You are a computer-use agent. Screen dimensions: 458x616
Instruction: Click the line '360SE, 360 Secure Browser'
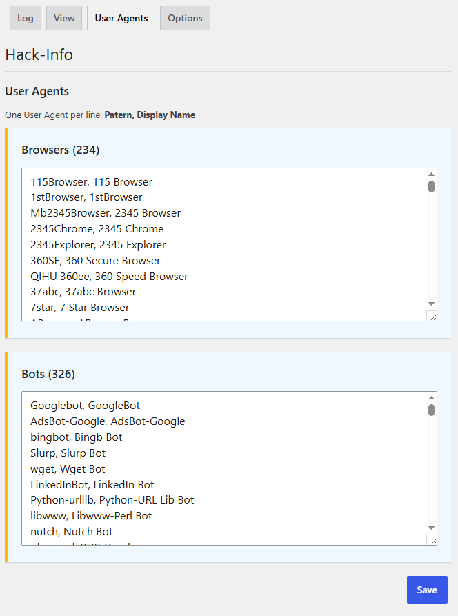[x=95, y=261]
